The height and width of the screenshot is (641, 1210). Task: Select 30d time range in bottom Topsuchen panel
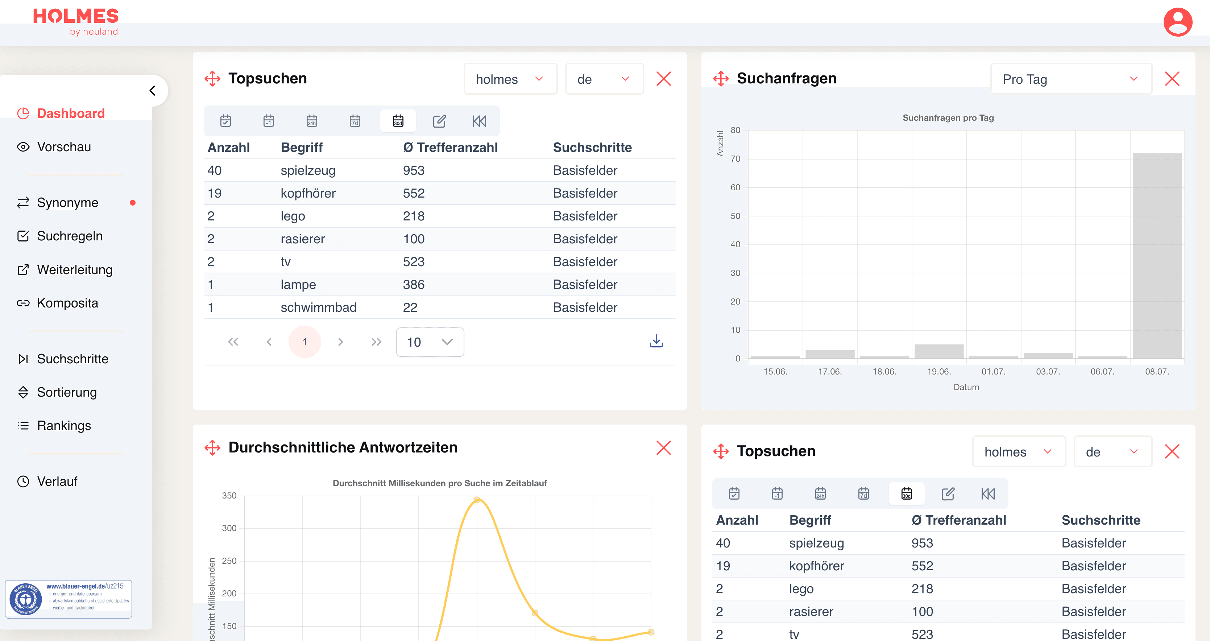click(x=907, y=493)
